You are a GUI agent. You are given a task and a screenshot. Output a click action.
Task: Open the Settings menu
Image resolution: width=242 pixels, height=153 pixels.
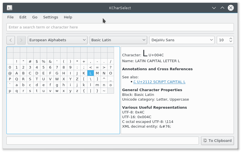[50, 17]
